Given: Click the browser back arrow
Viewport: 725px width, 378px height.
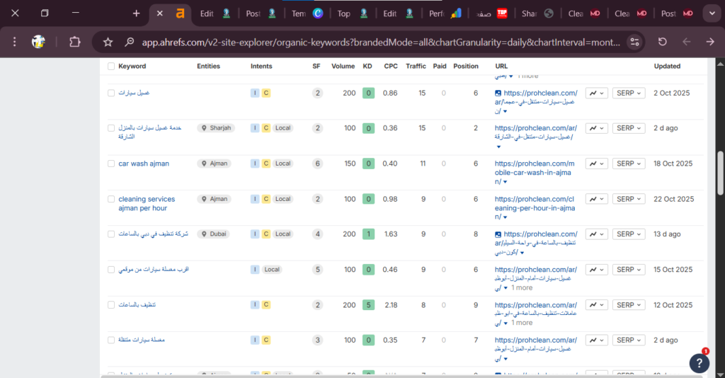Looking at the screenshot, I should tap(686, 42).
